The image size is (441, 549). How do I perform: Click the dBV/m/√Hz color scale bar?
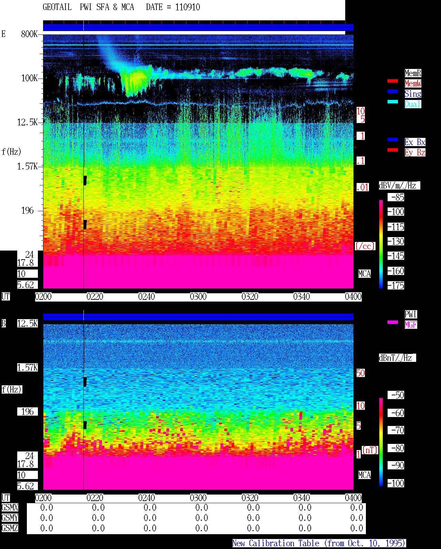point(381,244)
